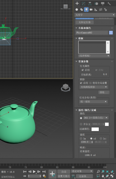Click the white Kelvin color swatch
This screenshot has width=116, height=179.
[107, 124]
